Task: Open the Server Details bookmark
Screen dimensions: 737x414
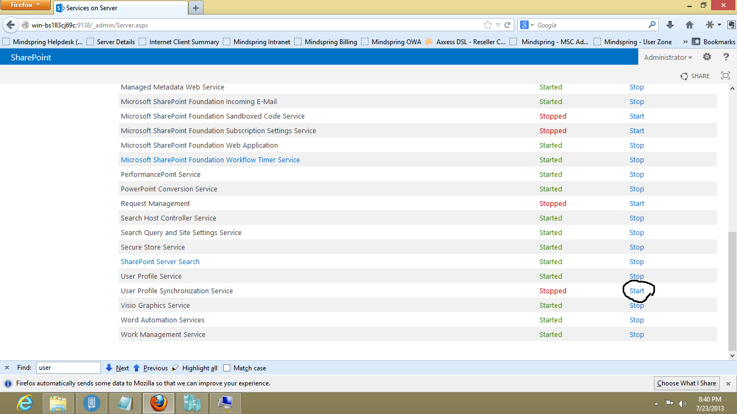Action: pos(111,42)
